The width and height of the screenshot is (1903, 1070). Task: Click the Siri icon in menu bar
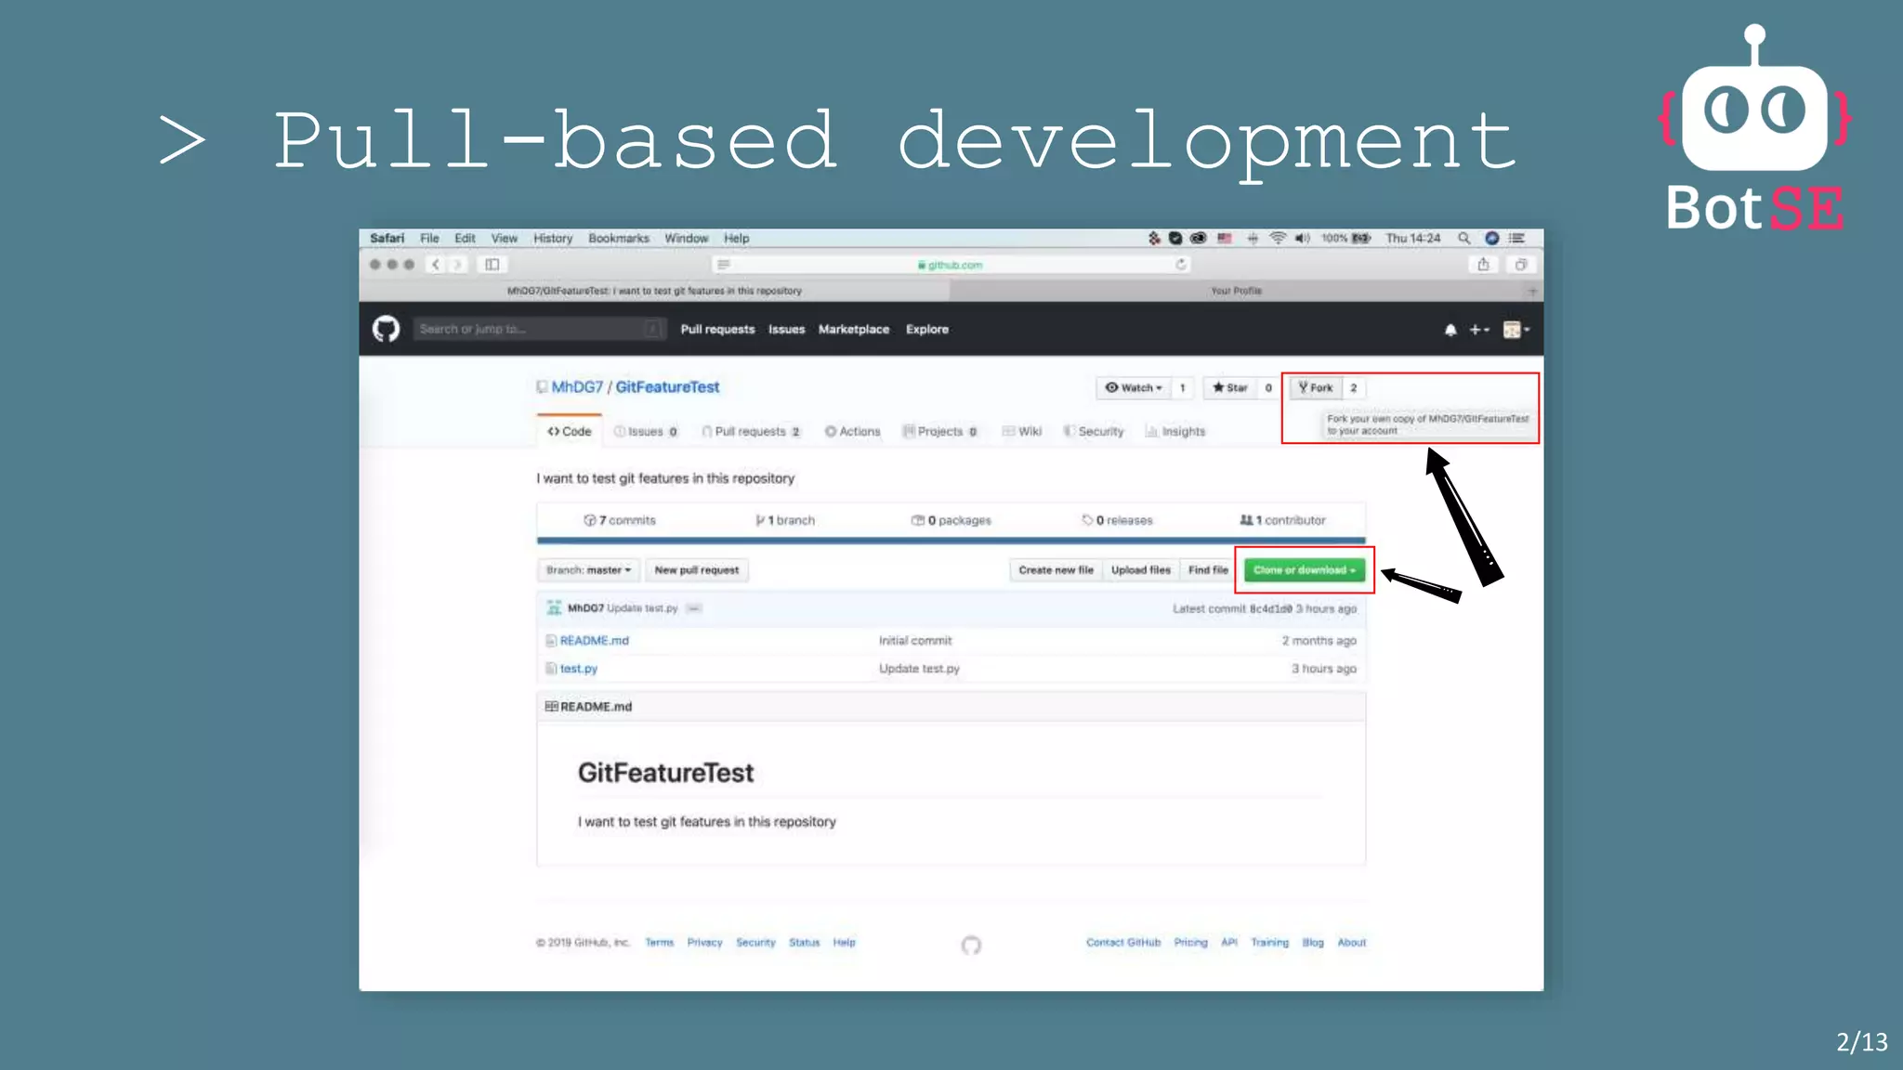click(1491, 238)
